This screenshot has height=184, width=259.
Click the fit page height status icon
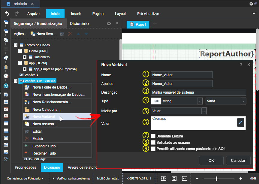pos(174,178)
